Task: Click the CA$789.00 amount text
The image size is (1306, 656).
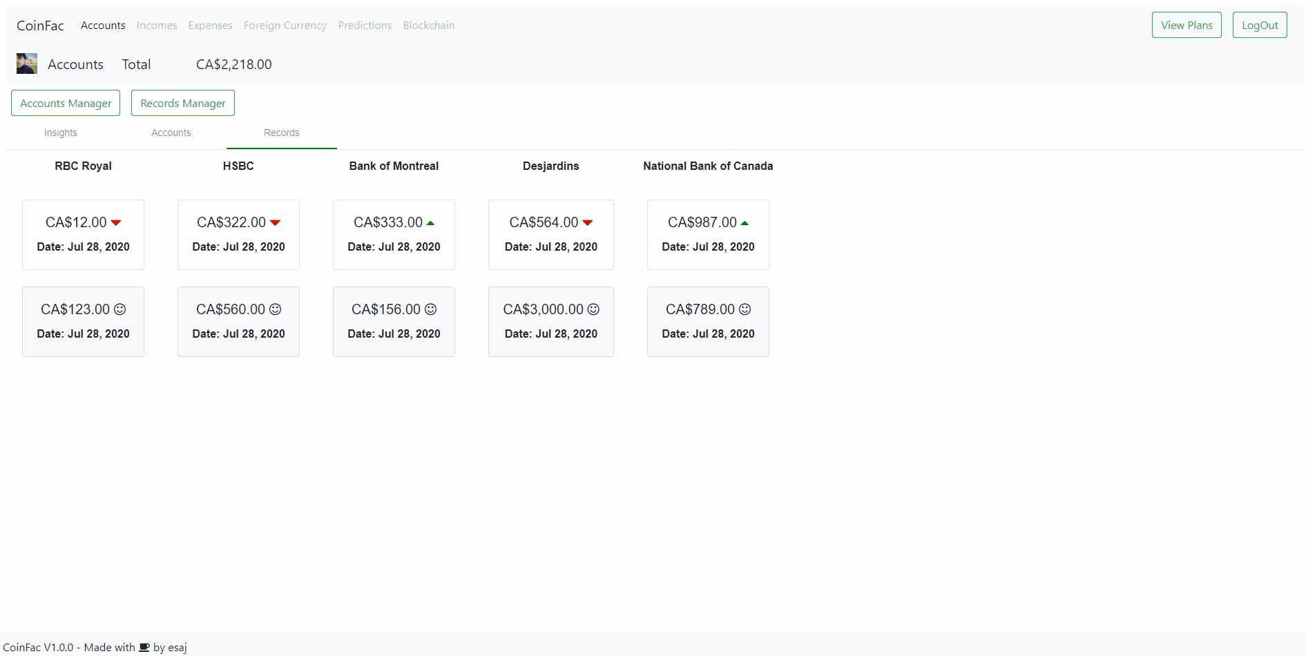Action: click(700, 309)
